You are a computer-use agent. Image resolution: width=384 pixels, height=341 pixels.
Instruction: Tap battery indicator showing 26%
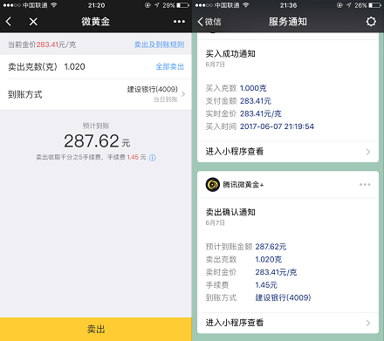click(x=374, y=5)
